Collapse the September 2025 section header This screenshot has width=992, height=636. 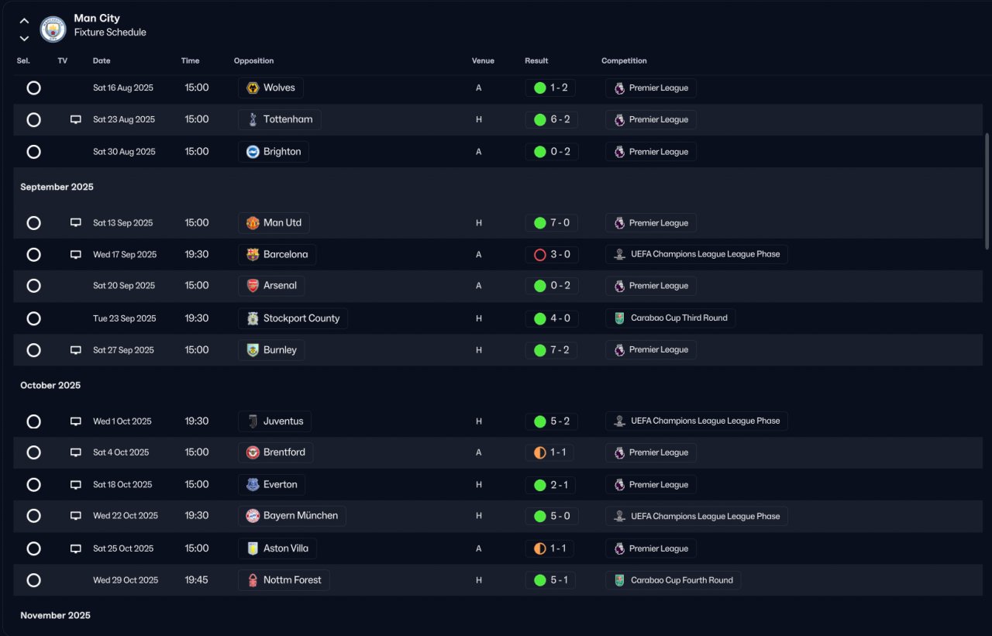click(x=57, y=187)
